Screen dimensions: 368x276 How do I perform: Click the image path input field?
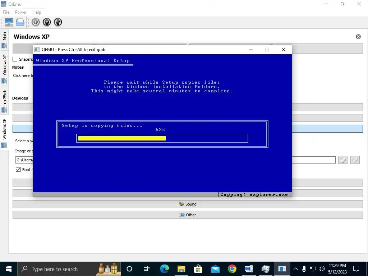click(175, 160)
